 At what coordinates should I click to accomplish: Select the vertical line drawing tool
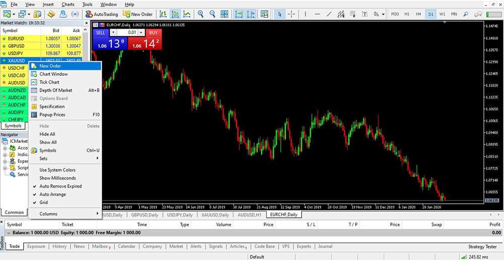(x=305, y=14)
